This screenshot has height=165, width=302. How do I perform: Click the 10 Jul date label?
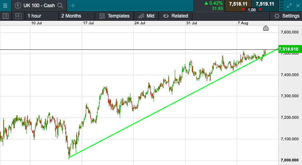pos(36,23)
